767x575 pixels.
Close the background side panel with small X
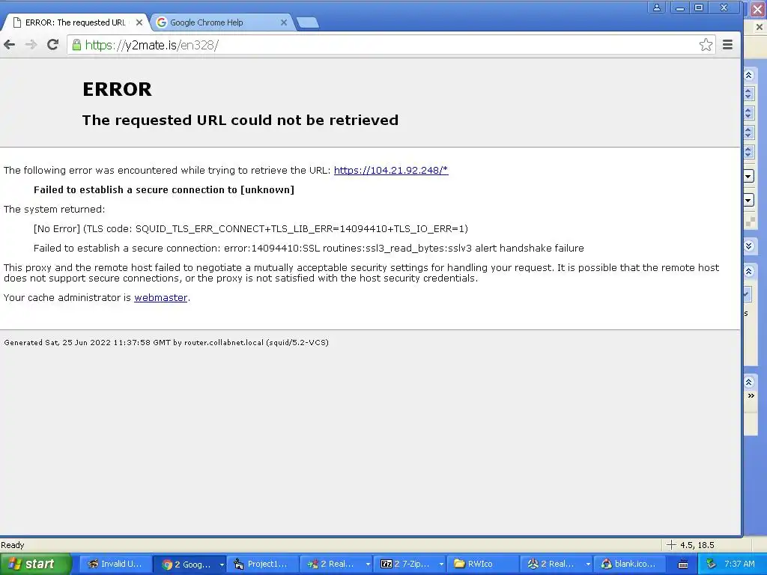coord(760,28)
